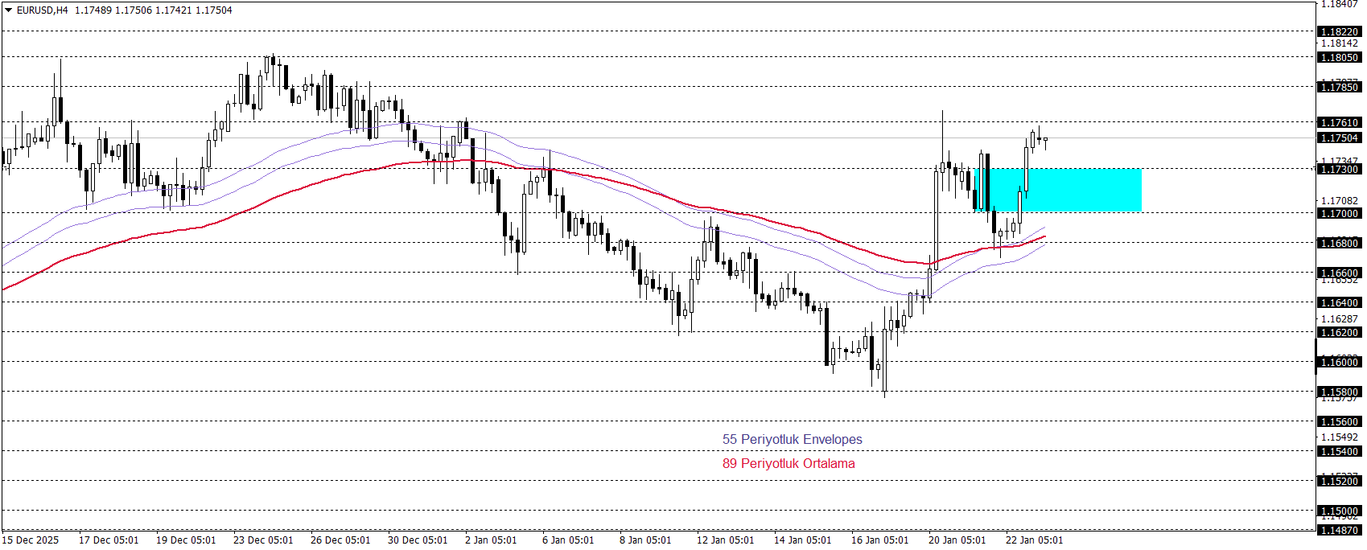This screenshot has width=1367, height=550.
Task: Click the '19 Dec 05:01' time axis label
Action: pos(186,540)
